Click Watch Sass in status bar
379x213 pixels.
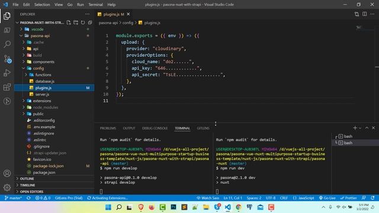point(208,198)
